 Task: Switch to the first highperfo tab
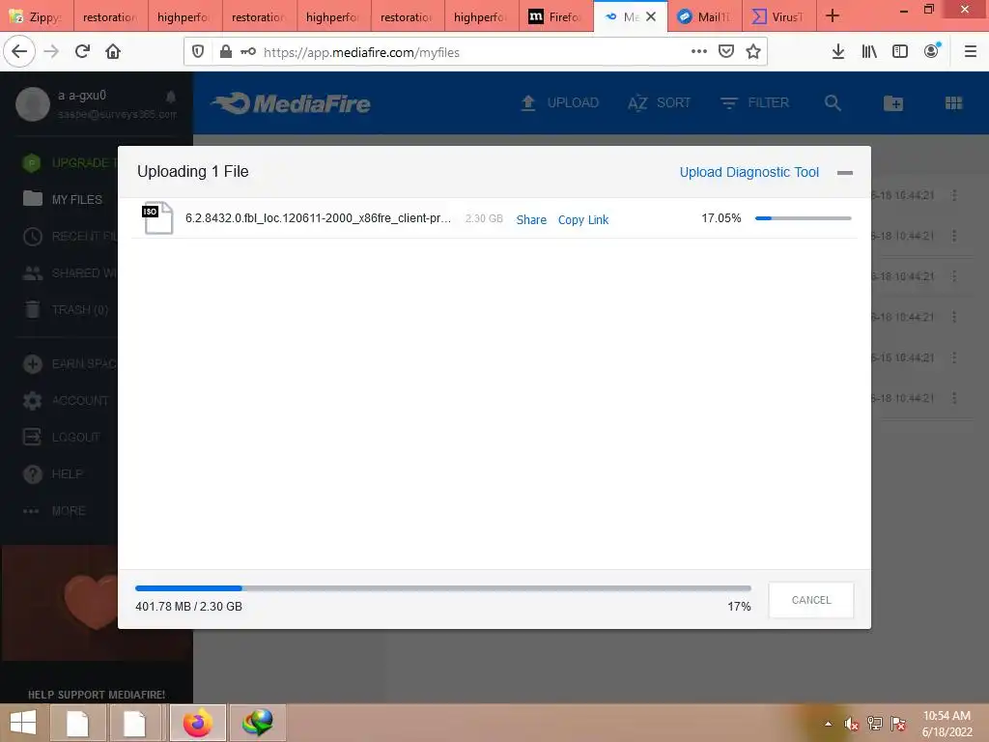(185, 16)
